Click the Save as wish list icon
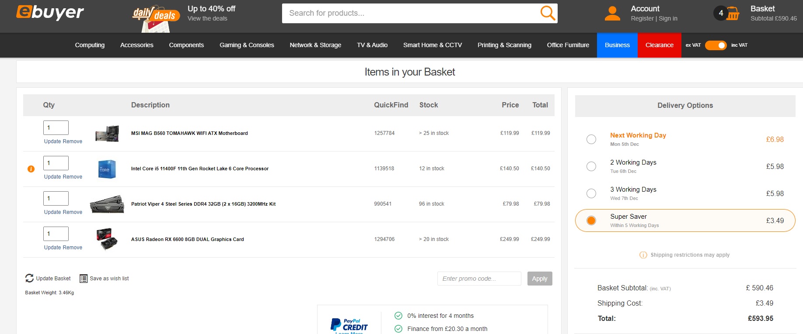Screen dimensions: 803x334 pos(84,279)
